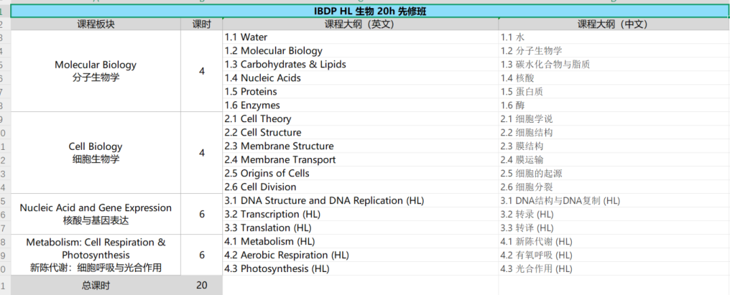
Task: Select the hours cell for Metabolism block
Action: (201, 255)
